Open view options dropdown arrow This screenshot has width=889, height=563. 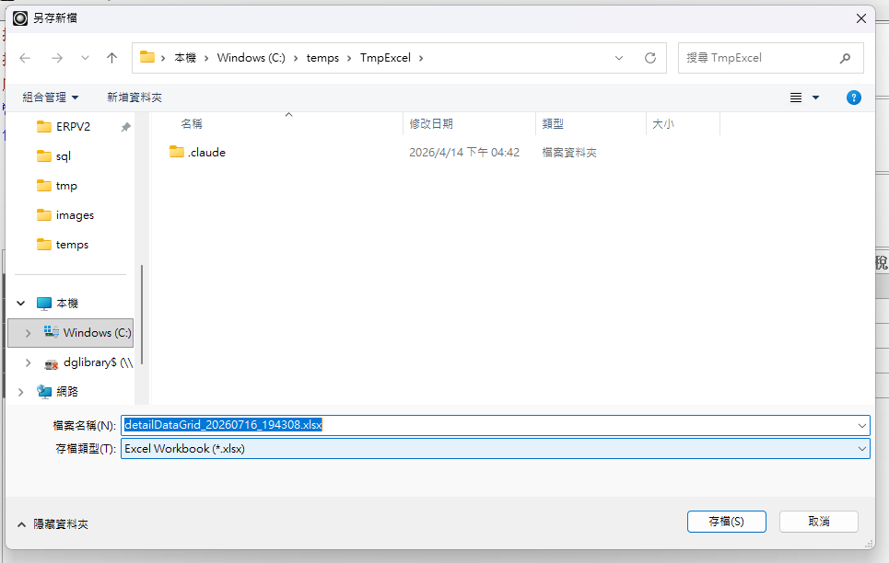pos(816,98)
